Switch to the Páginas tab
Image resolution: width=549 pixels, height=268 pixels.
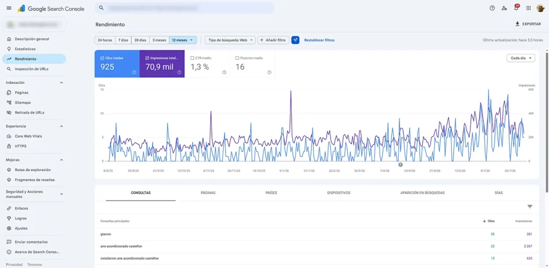[208, 193]
